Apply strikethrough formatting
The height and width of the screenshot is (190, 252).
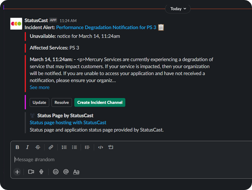[x=38, y=147]
